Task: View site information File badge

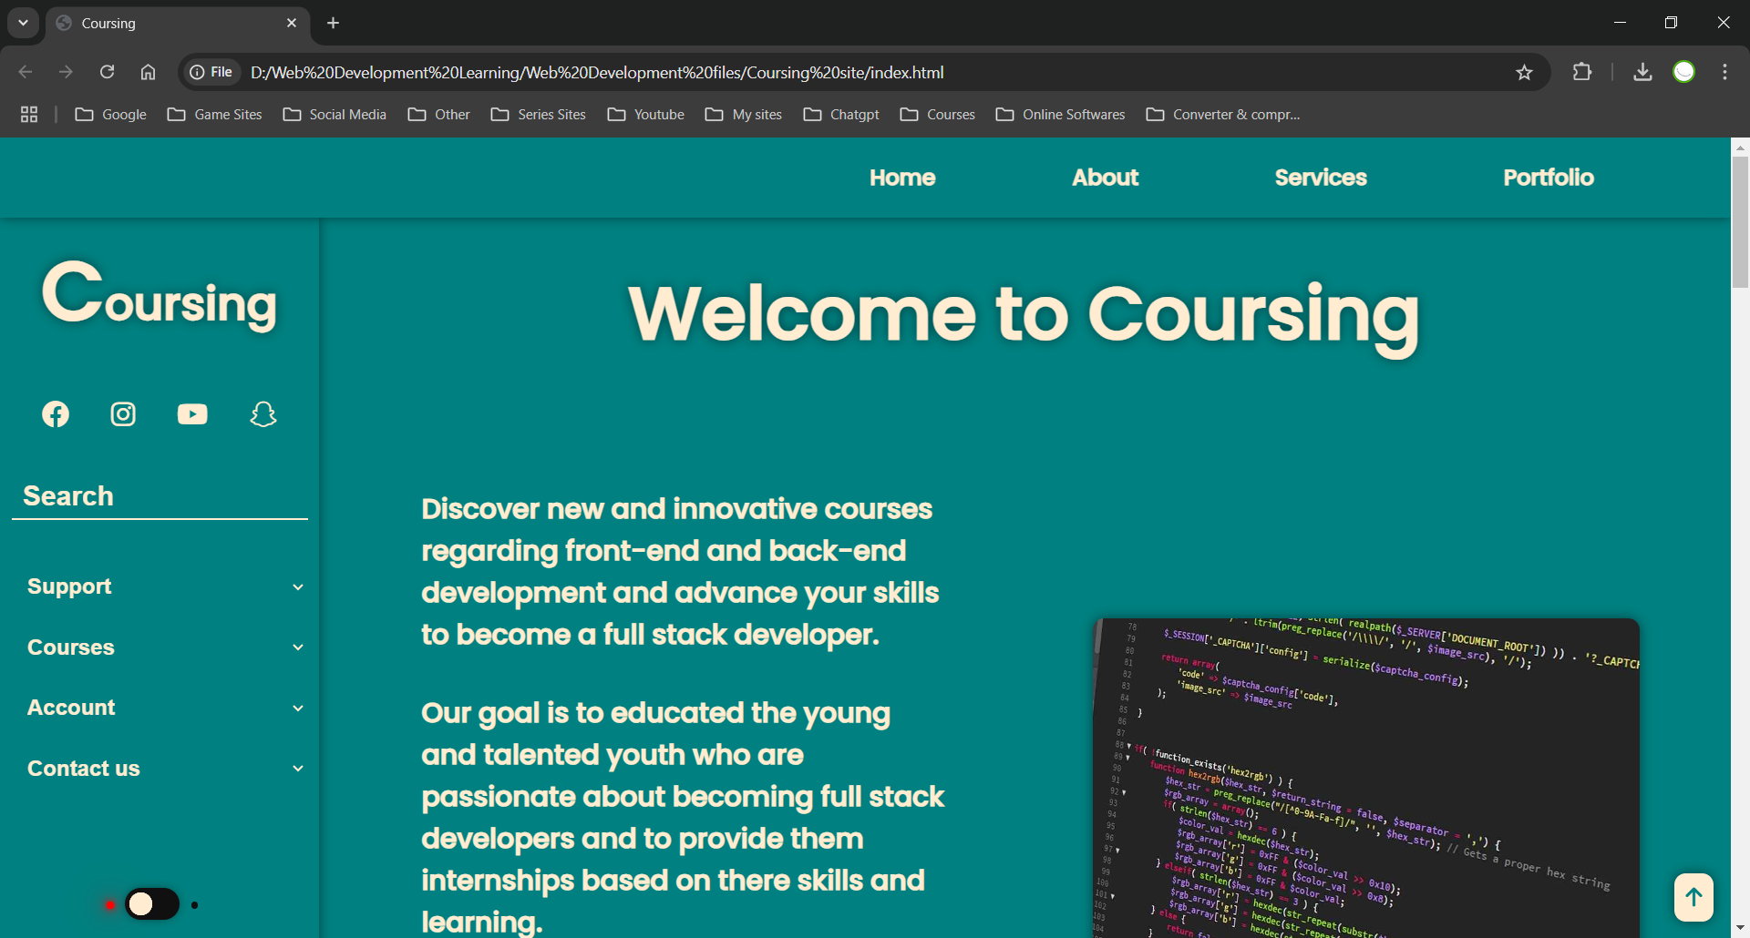Action: pyautogui.click(x=211, y=72)
